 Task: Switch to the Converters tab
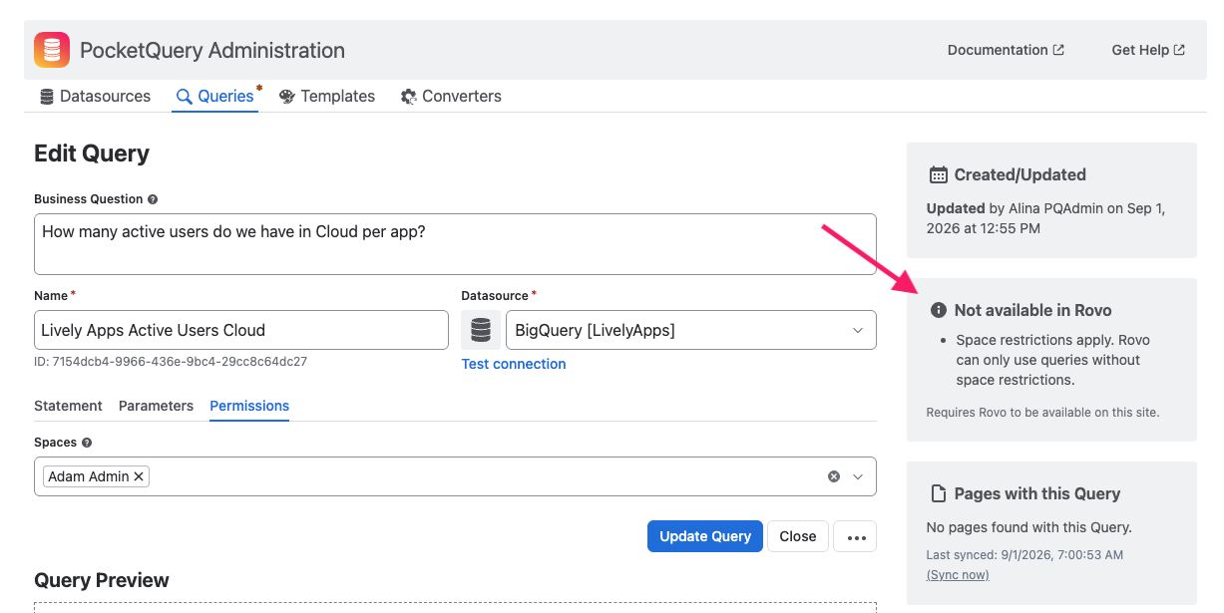[x=451, y=97]
